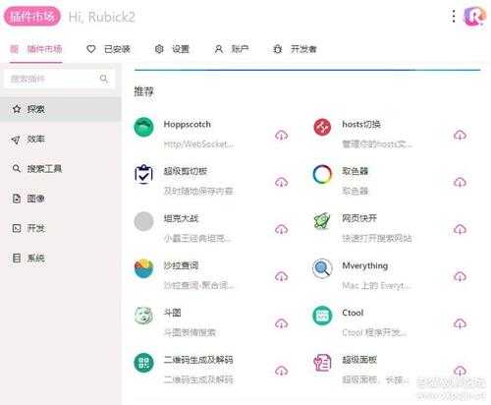
Task: Switch to the 已安装 tab
Action: (108, 49)
